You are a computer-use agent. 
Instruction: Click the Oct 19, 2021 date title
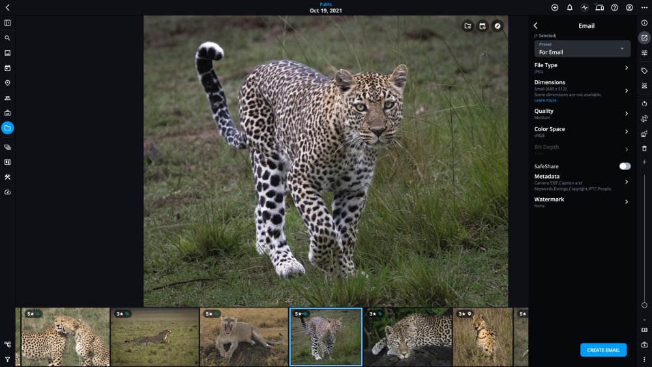click(x=325, y=11)
